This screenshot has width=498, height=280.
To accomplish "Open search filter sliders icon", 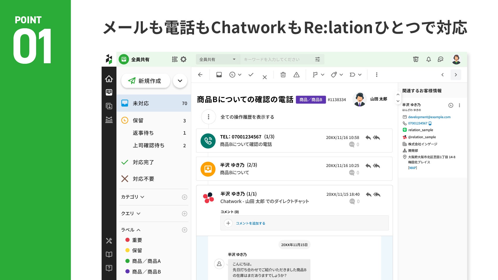I will click(x=317, y=59).
